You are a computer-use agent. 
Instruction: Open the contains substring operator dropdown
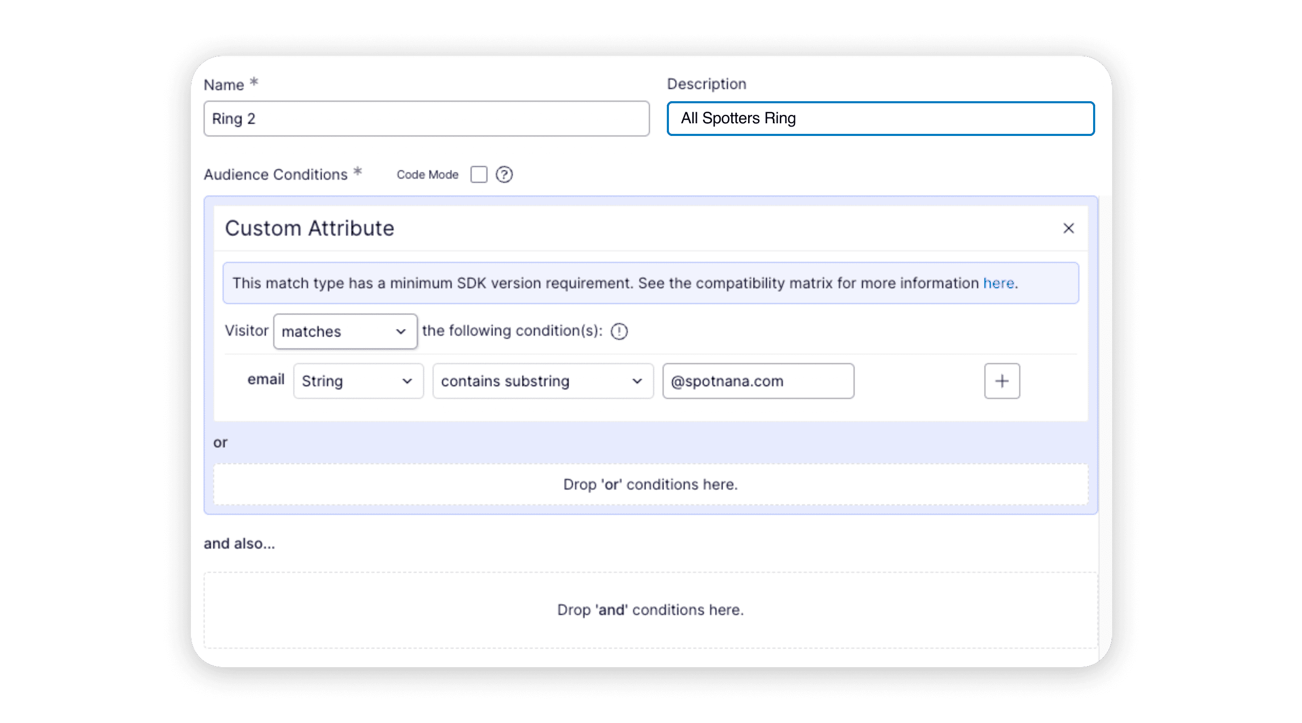[x=542, y=381]
